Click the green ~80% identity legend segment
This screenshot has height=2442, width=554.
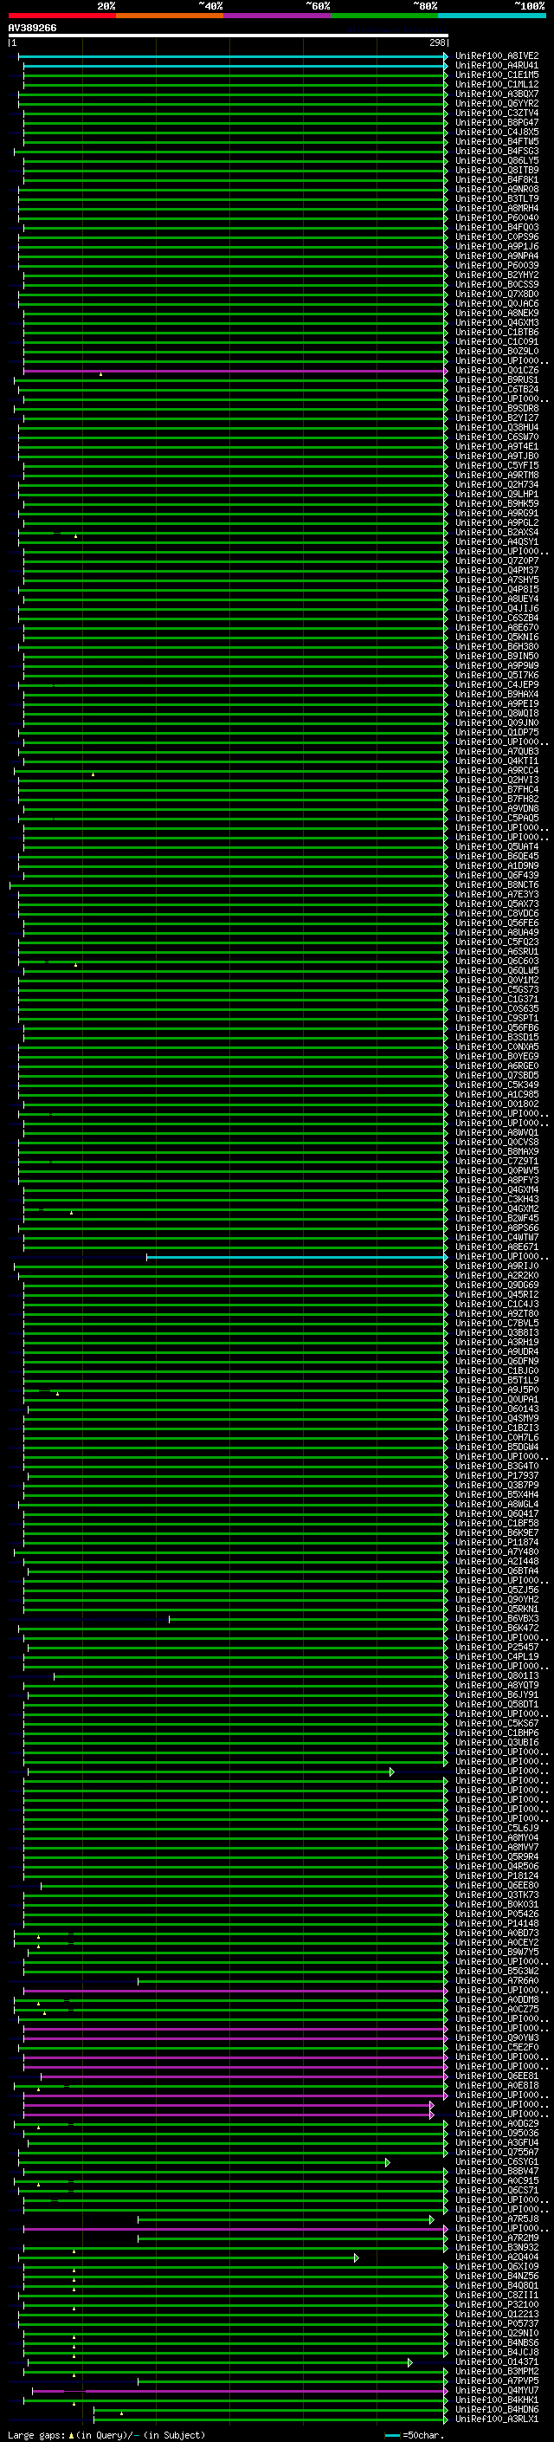(384, 16)
